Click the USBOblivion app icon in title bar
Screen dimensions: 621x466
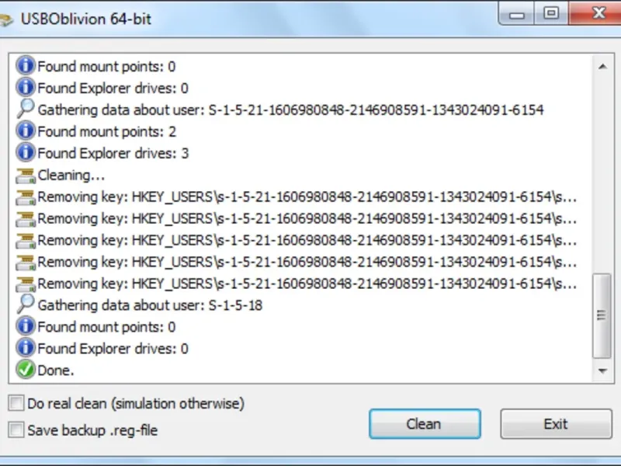6,20
